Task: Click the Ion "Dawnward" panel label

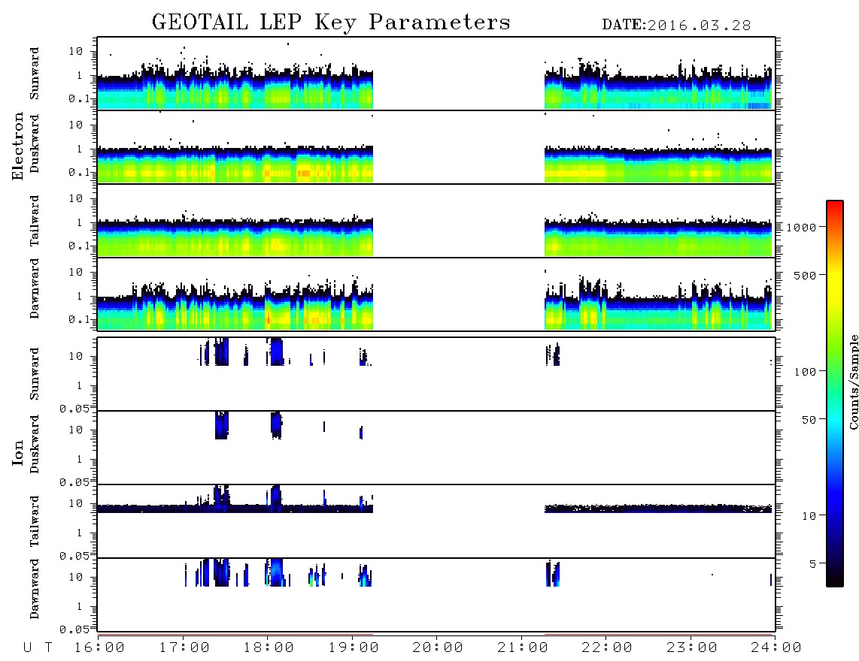Action: (x=34, y=589)
